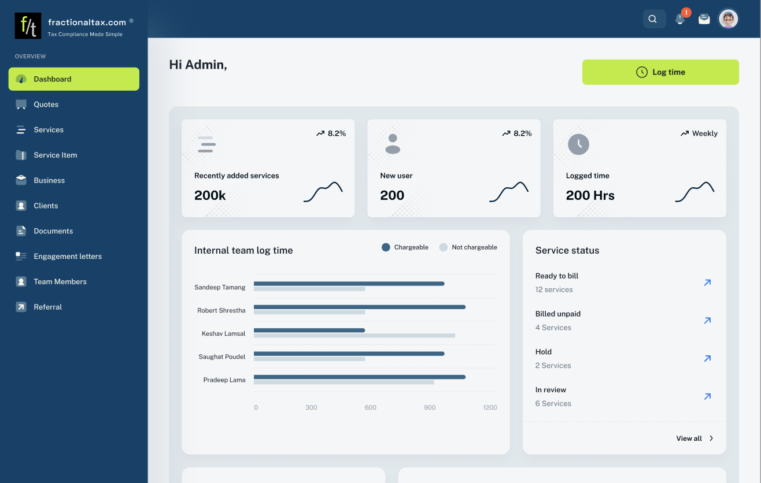Viewport: 761px width, 483px height.
Task: Open the Referral section icon
Action: click(x=22, y=307)
